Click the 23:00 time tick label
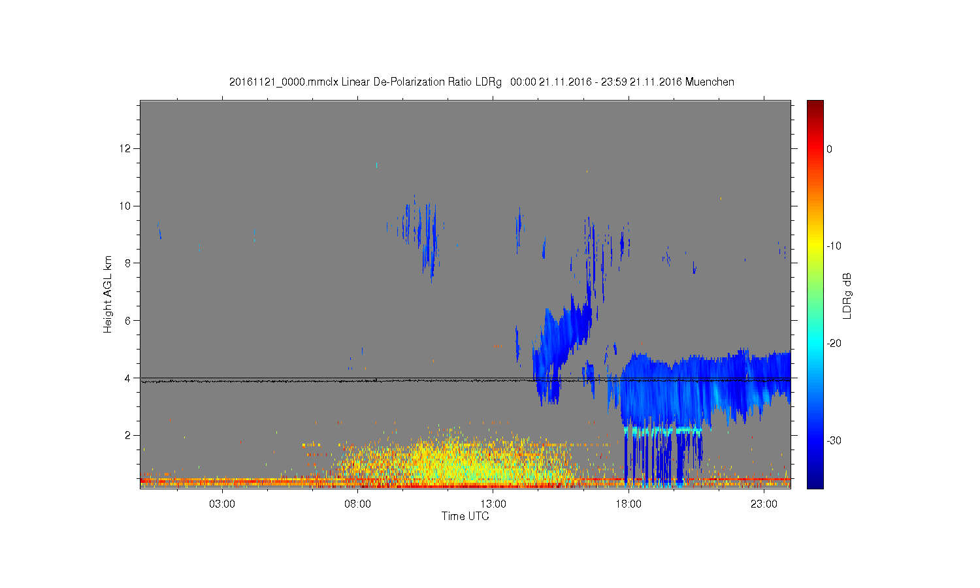 point(764,504)
